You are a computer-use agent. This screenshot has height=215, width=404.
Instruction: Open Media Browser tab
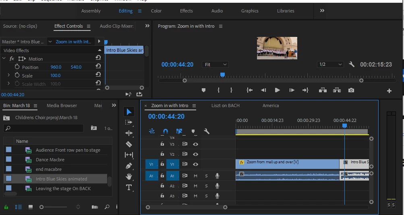[62, 105]
